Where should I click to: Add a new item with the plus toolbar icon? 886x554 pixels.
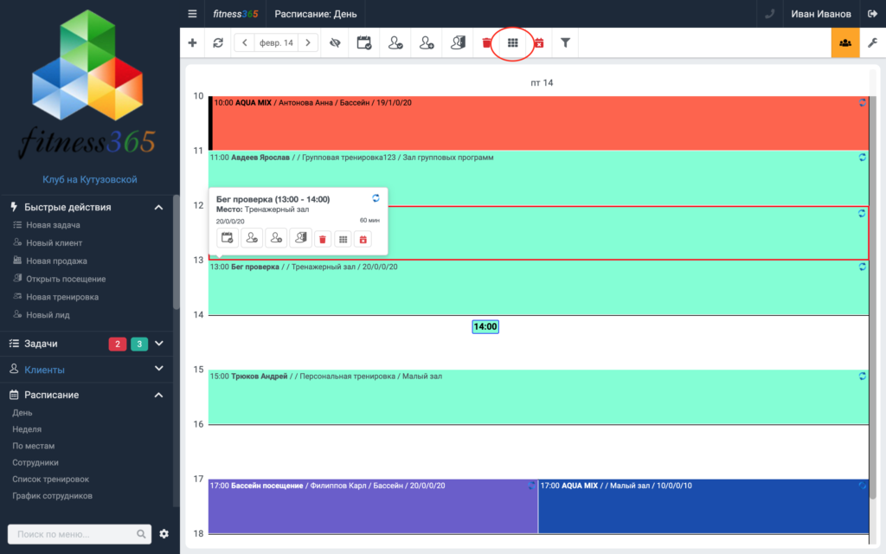(192, 43)
